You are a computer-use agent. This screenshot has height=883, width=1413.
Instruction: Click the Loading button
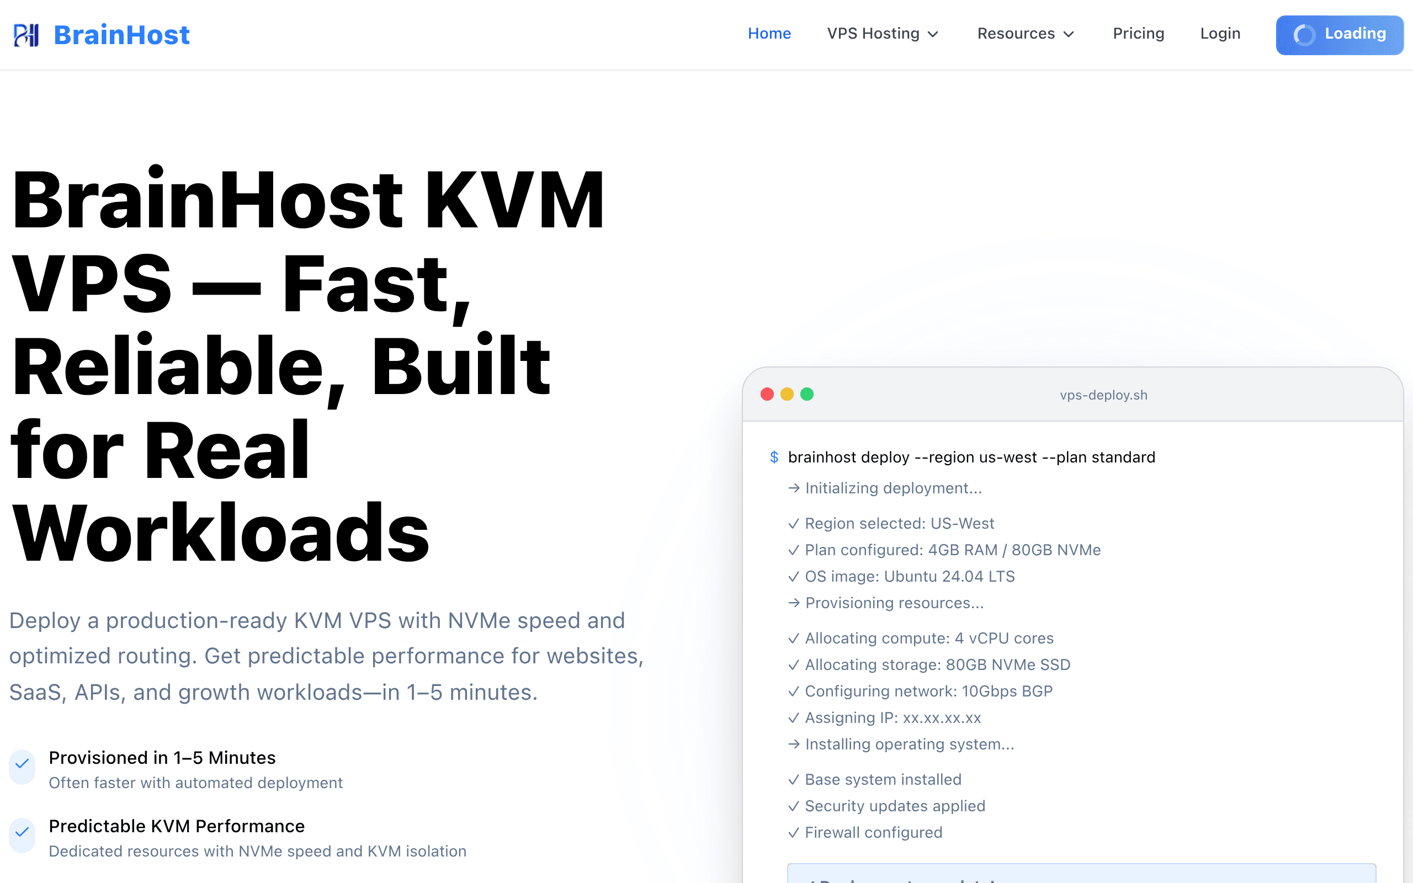(1340, 35)
